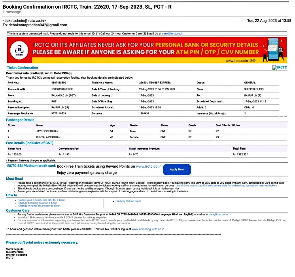The width and height of the screenshot is (295, 277).
Task: Open the care@irctc.co.in link under Customer Care
Action: point(218,215)
